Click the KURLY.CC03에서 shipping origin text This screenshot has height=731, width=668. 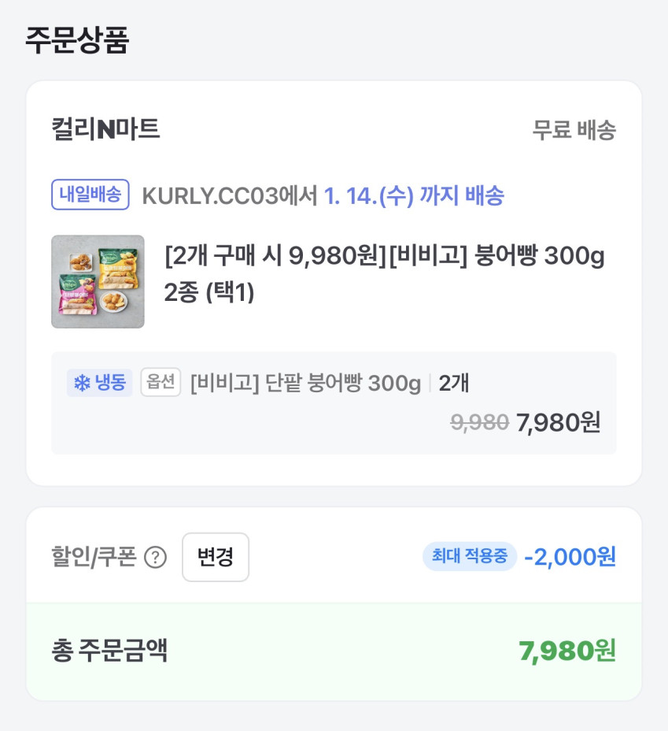pyautogui.click(x=229, y=195)
